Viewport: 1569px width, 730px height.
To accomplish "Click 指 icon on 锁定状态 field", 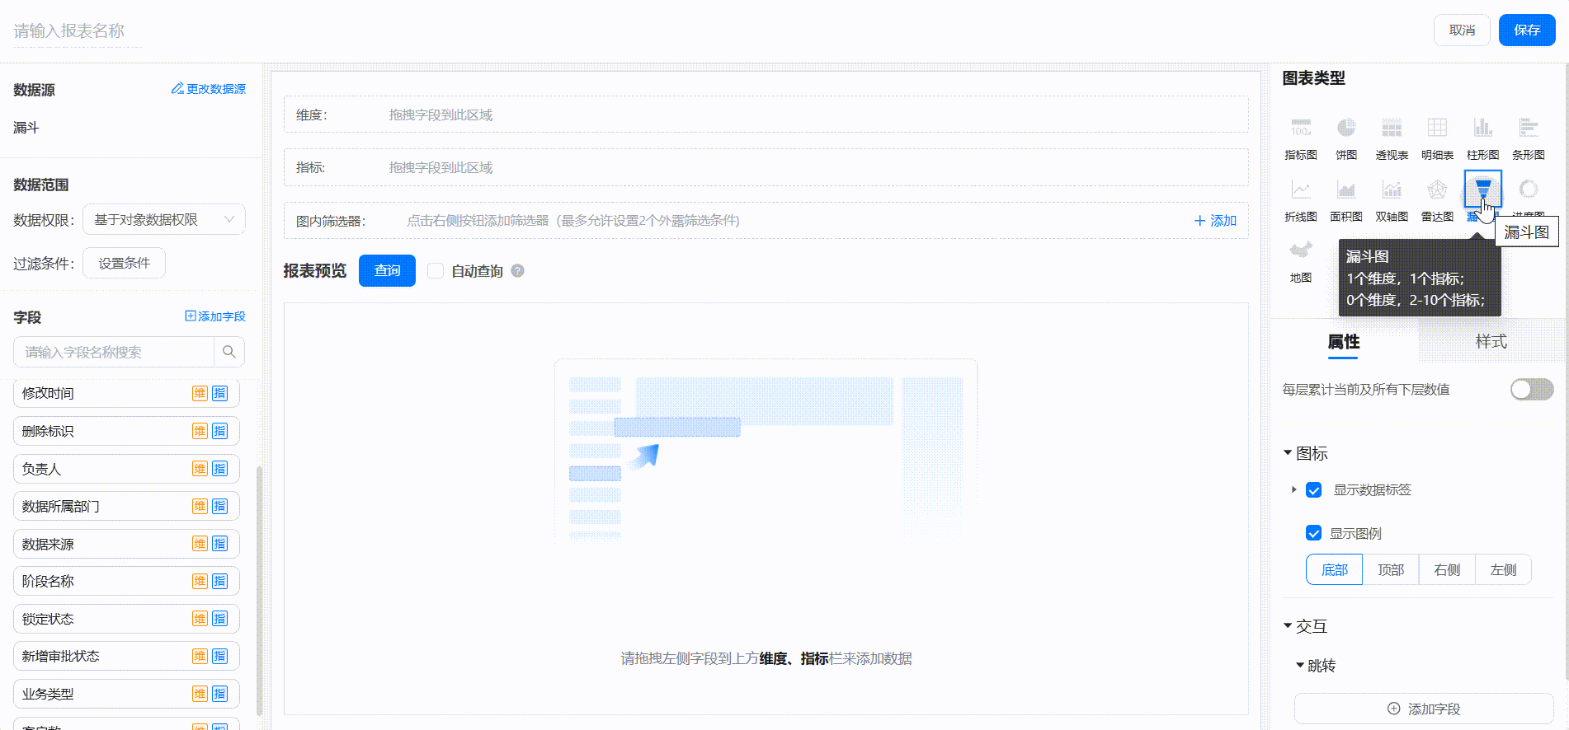I will pyautogui.click(x=219, y=619).
